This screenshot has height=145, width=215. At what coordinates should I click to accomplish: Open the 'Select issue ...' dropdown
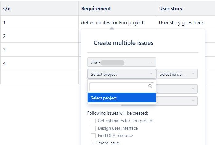177,74
